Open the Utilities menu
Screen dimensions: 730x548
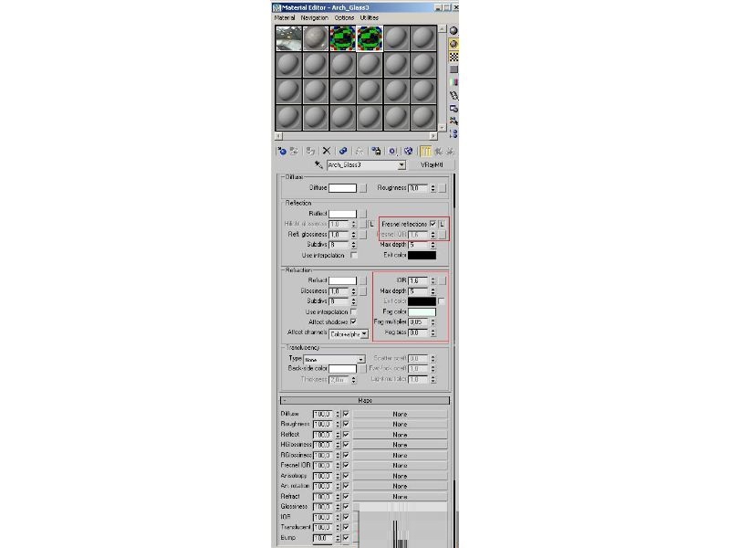click(370, 17)
